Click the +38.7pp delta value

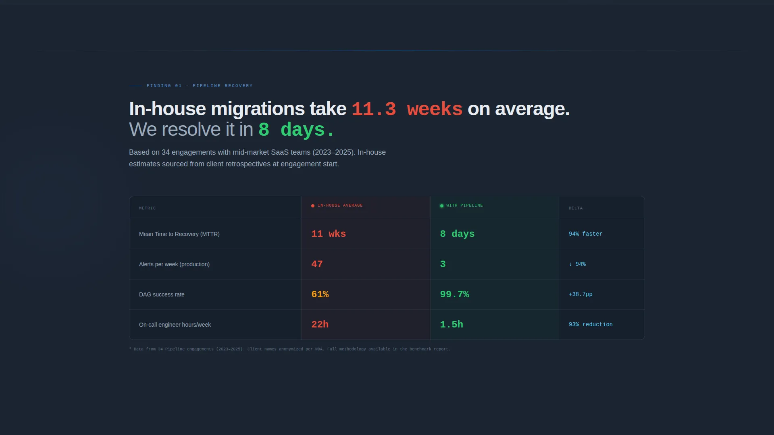coord(580,294)
